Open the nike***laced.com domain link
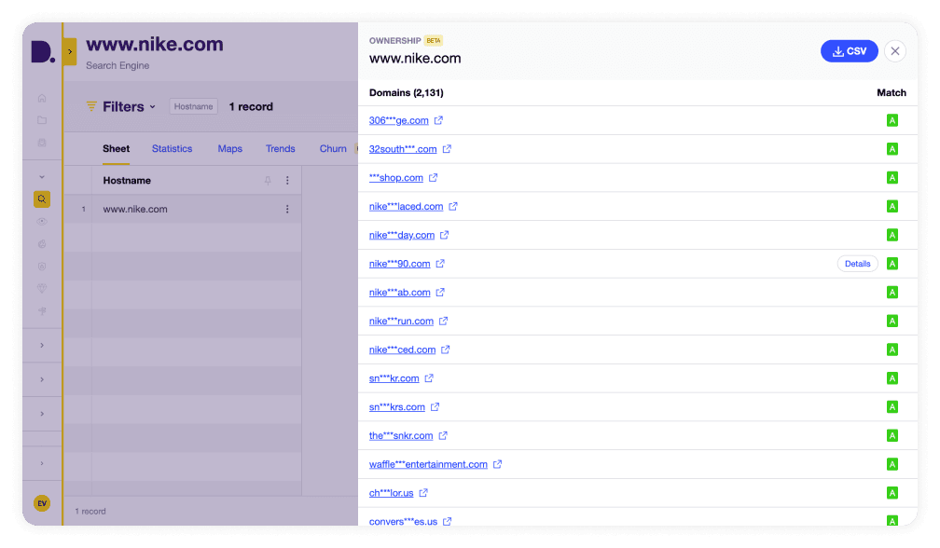Screen dimensions: 940x548 pos(406,207)
